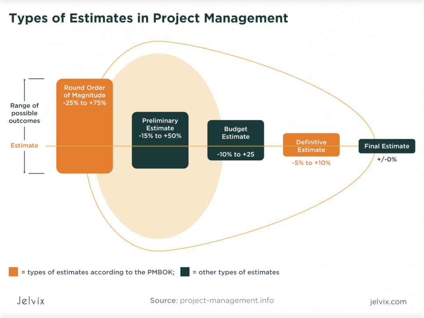Click the -5% to +10% text
Viewport: 424px width, 318px height.
(x=311, y=163)
